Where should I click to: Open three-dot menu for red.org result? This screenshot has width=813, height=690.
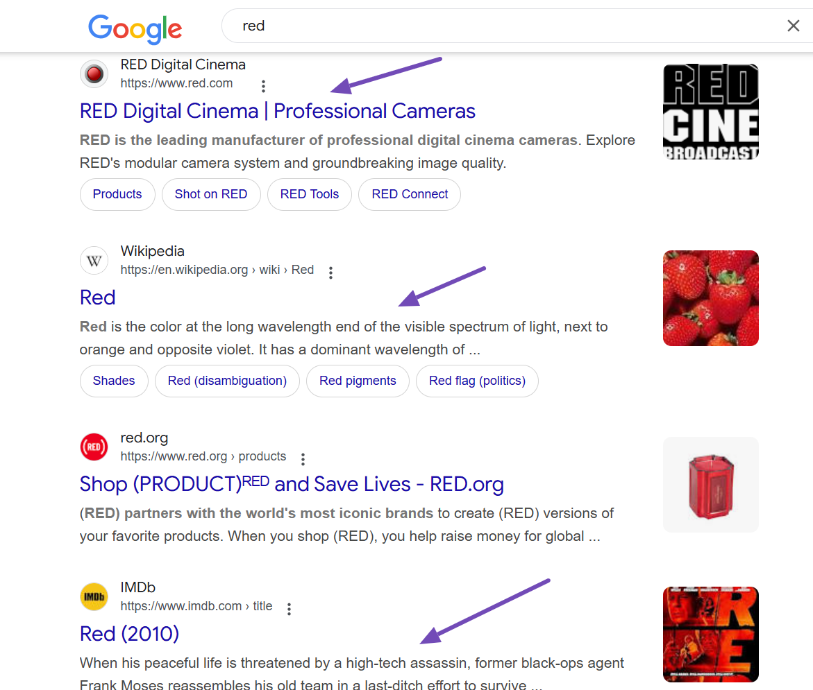303,459
